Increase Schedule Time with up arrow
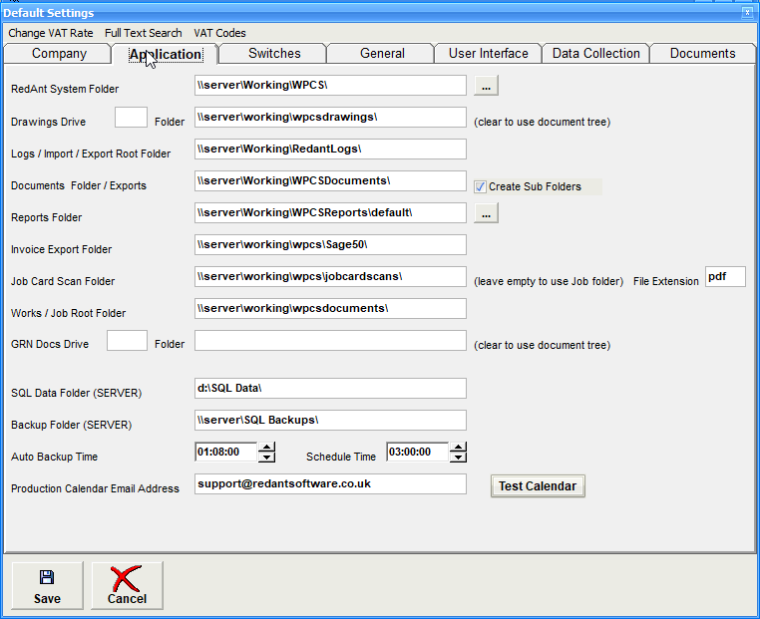The height and width of the screenshot is (619, 760). point(458,448)
